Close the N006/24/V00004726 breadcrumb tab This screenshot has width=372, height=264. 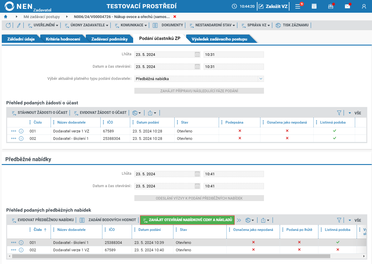pos(175,17)
